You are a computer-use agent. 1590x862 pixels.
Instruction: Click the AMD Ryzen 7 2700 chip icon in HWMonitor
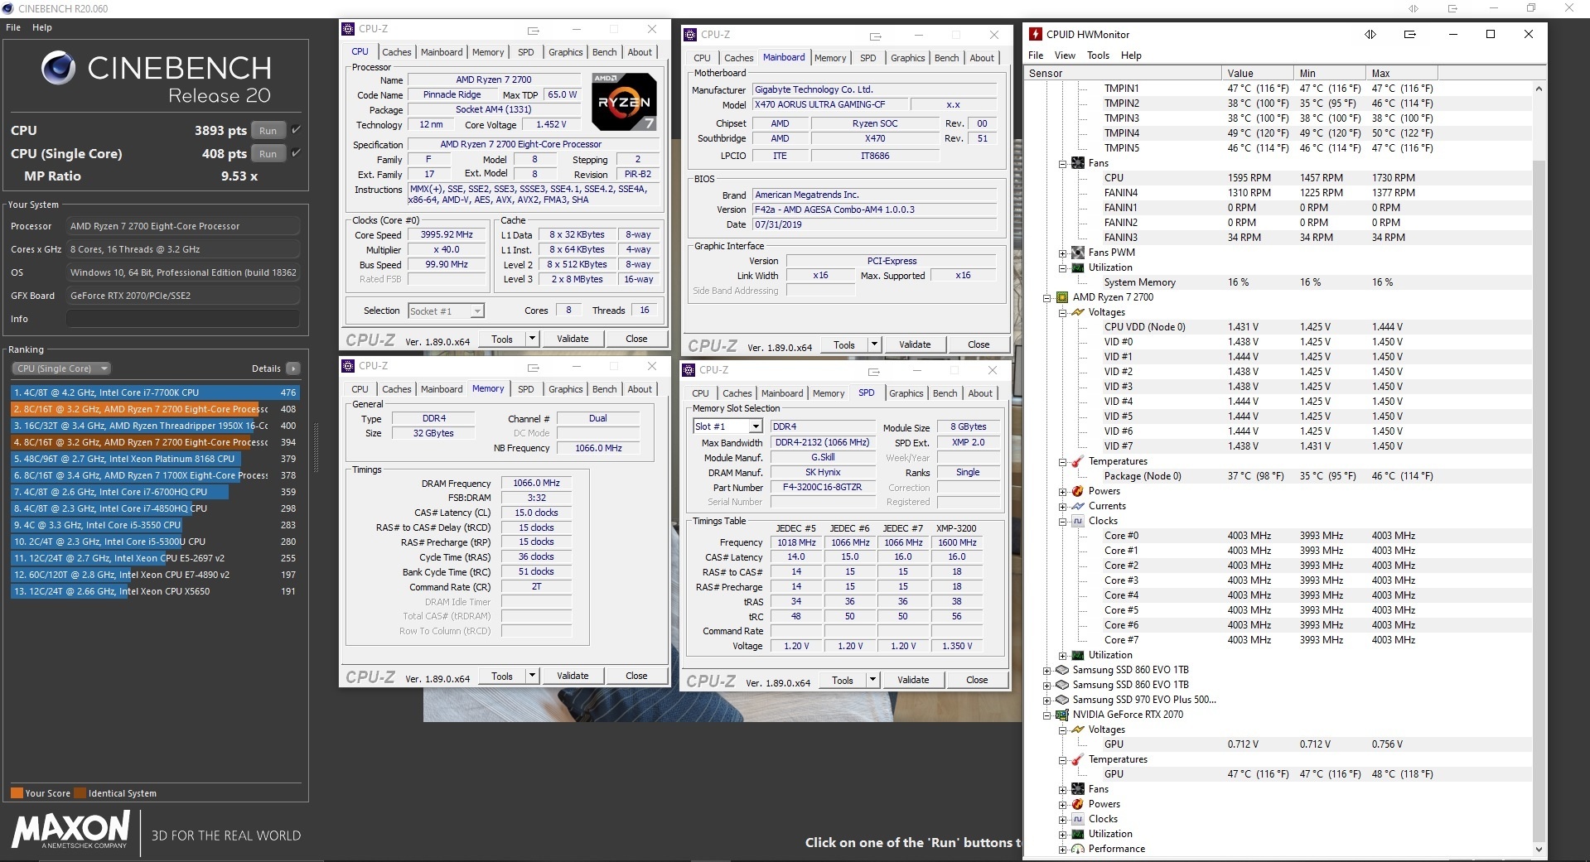click(x=1062, y=297)
